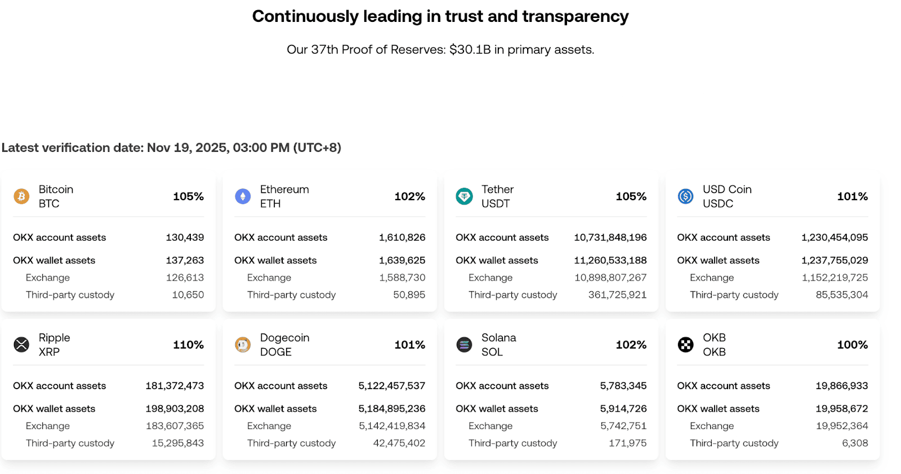Click the trust and transparency heading
This screenshot has height=474, width=901.
[x=440, y=16]
